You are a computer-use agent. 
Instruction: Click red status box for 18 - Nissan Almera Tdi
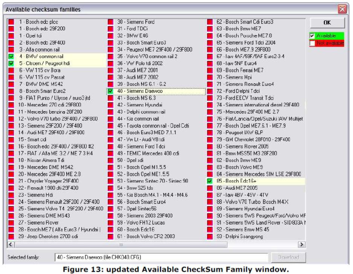point(11,160)
